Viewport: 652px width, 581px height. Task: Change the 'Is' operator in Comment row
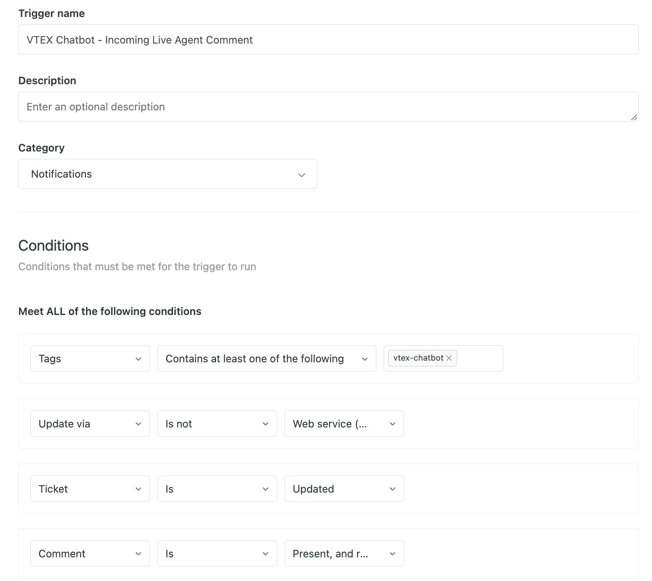pyautogui.click(x=217, y=554)
